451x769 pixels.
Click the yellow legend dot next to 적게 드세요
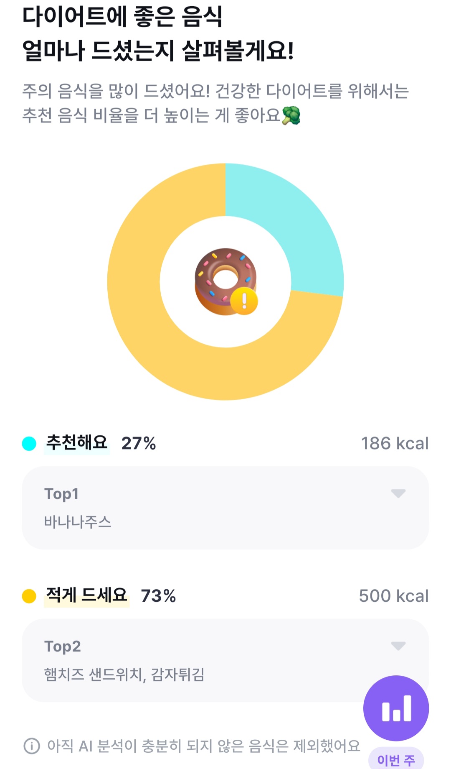tap(29, 596)
